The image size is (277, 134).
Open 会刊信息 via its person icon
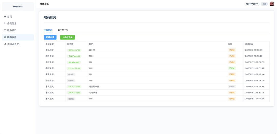point(5,23)
